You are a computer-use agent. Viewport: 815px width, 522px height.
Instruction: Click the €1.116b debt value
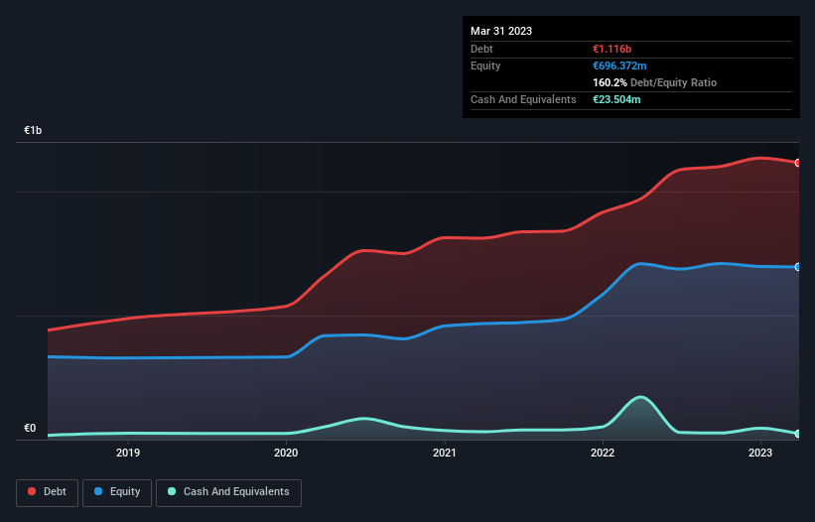coord(611,49)
